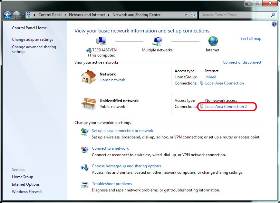Click the Internet globe icon
The image size is (280, 203).
pos(213,41)
